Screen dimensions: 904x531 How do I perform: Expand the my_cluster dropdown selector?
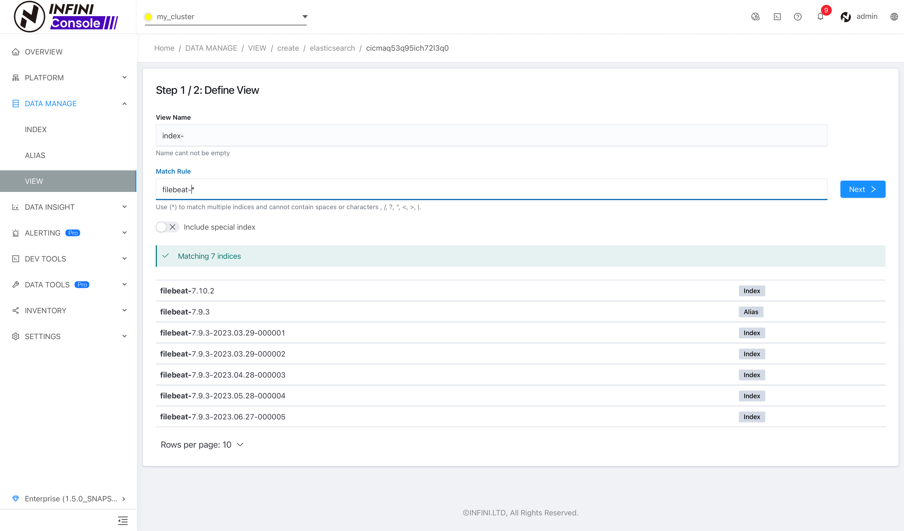(x=303, y=16)
